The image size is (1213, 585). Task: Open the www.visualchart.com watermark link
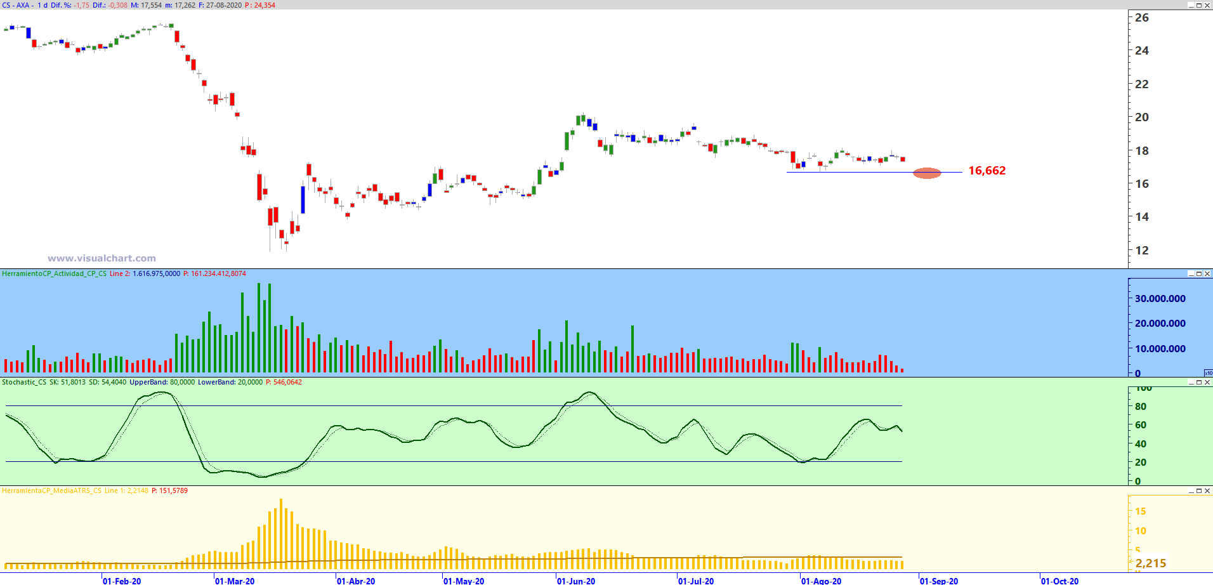click(102, 258)
